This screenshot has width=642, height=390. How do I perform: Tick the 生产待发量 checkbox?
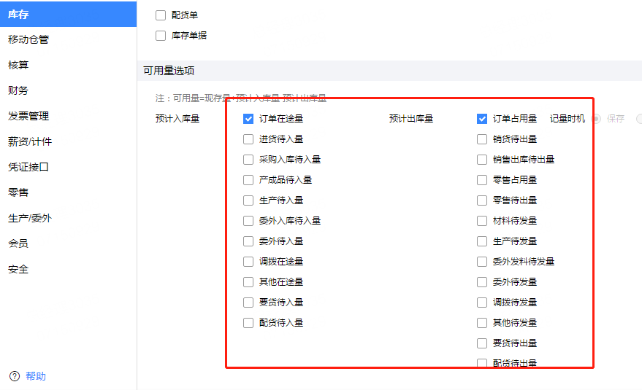482,241
